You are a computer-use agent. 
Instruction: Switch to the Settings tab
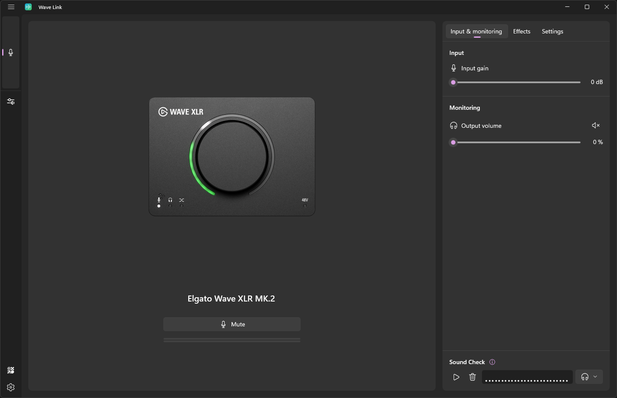pos(552,31)
